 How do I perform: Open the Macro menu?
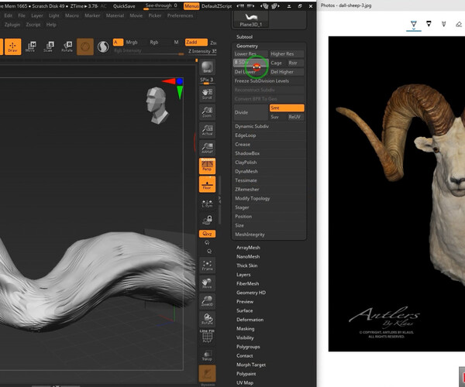pyautogui.click(x=72, y=15)
